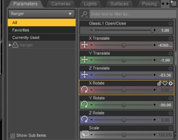Image resolution: width=178 pixels, height=140 pixels.
Task: Click plus on Scale slider
Action: (155, 134)
